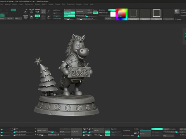Toggle the highlighted Smt button
The image size is (186, 139).
click(x=157, y=129)
